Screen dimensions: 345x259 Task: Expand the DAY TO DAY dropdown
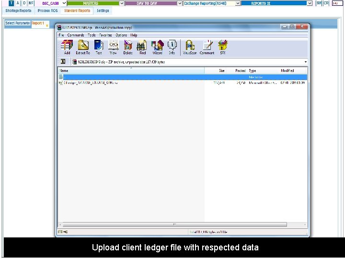180,3
